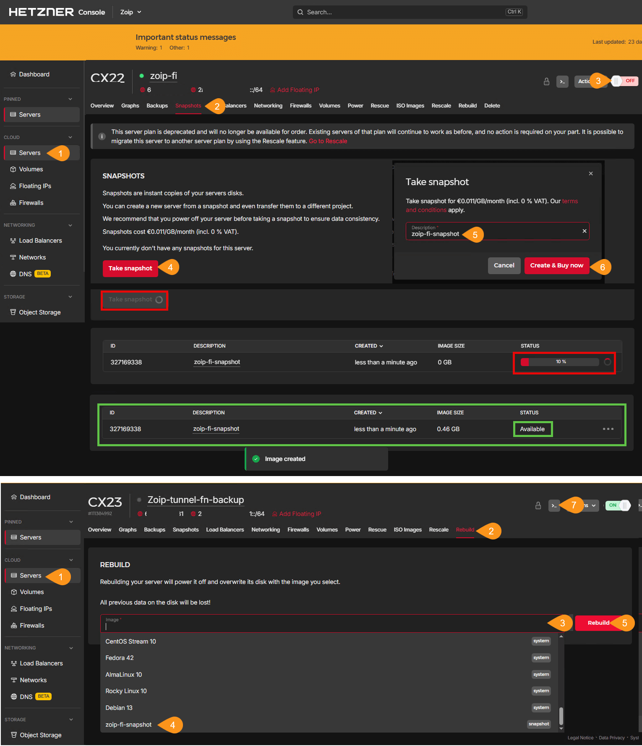Click the Image created notification
Screen dimensions: 642x746
(x=317, y=459)
